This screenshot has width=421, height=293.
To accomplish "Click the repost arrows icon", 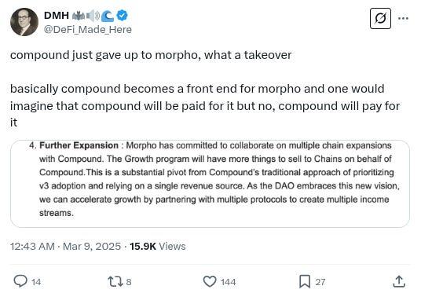I will 115,282.
